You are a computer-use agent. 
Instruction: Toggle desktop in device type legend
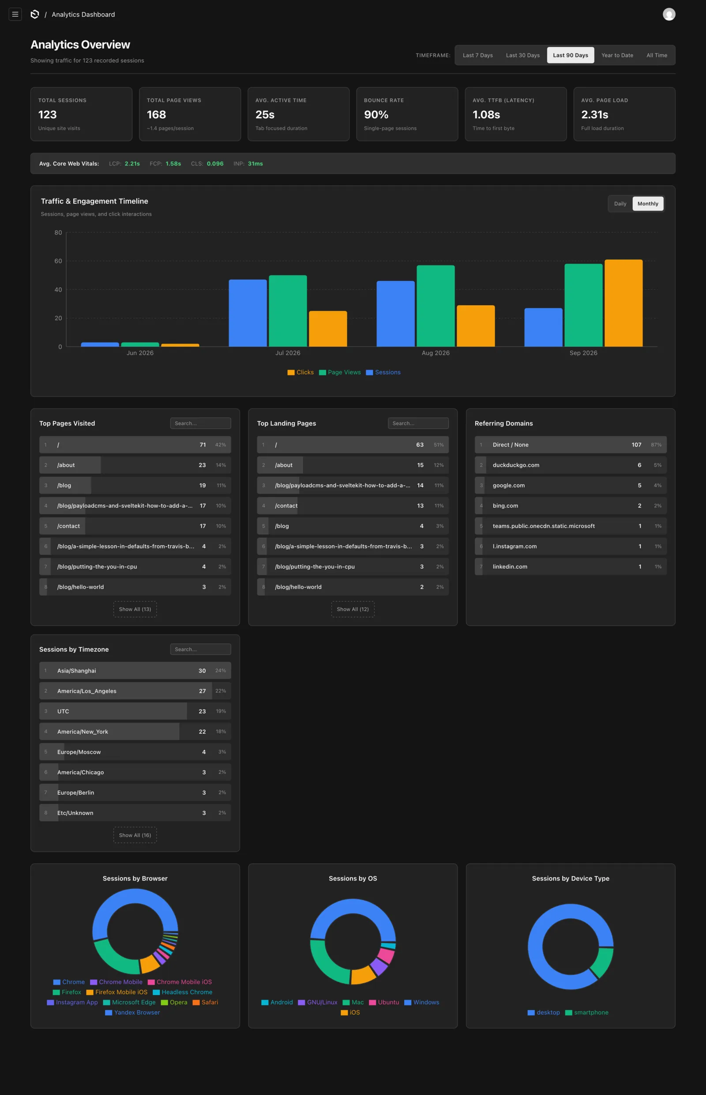[544, 1012]
